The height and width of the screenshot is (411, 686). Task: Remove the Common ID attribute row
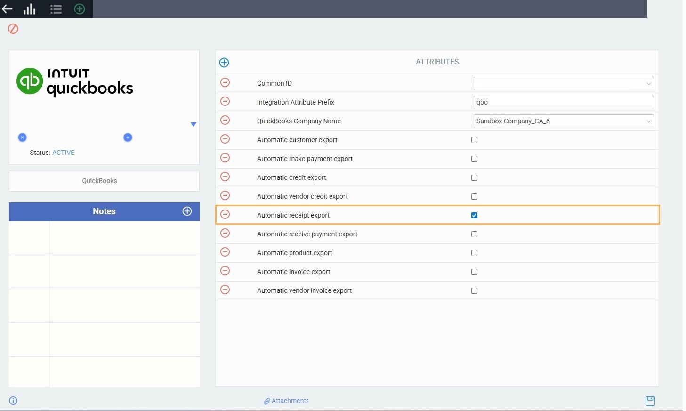coord(225,83)
